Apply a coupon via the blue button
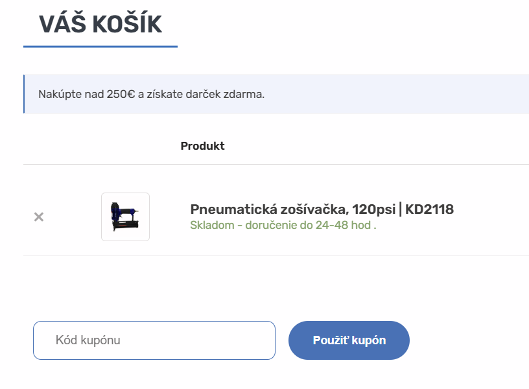 349,340
